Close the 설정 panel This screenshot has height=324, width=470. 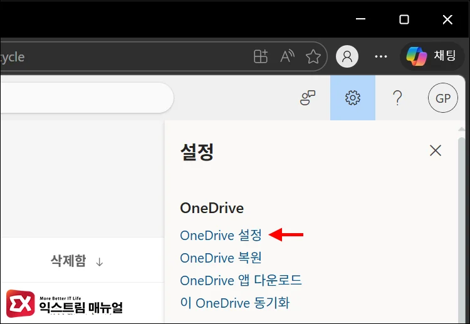[x=436, y=150]
